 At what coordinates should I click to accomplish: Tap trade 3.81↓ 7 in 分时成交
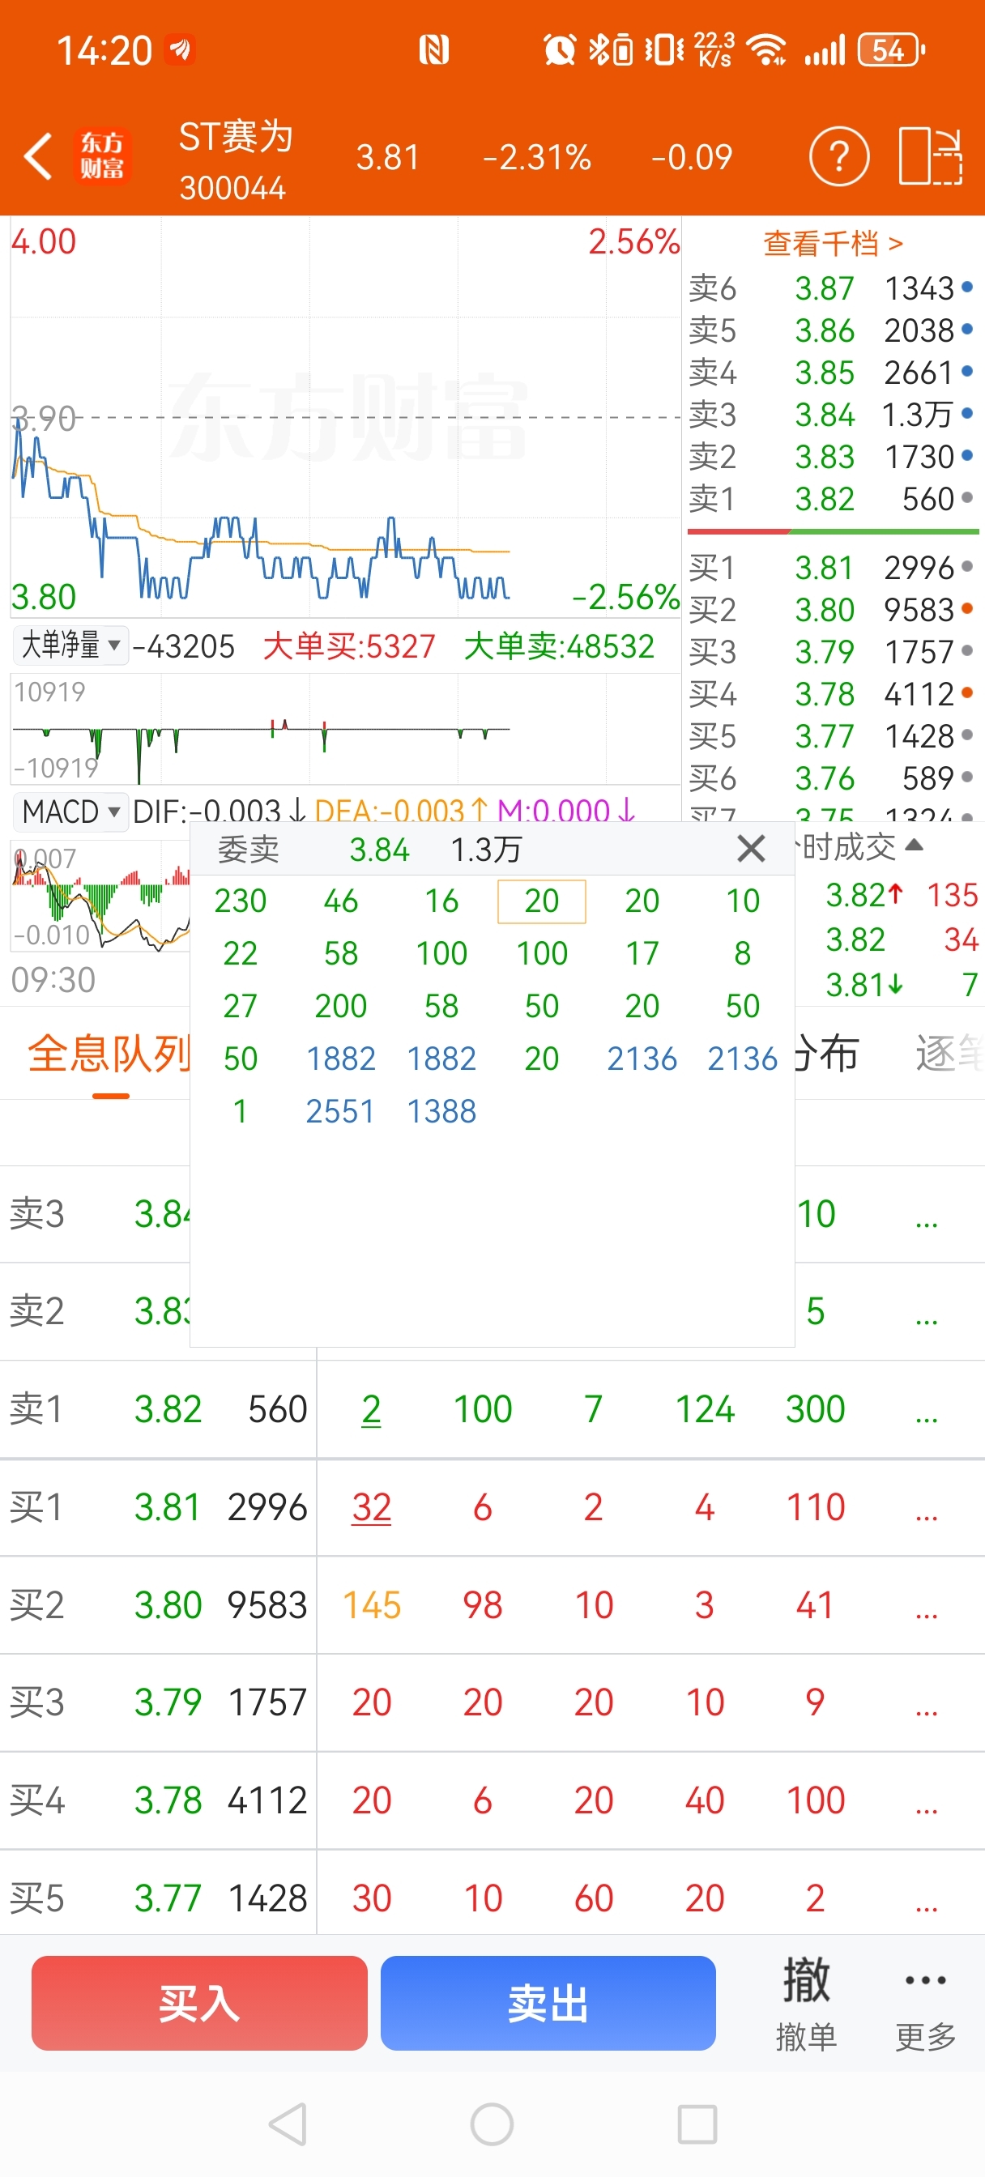[x=902, y=985]
